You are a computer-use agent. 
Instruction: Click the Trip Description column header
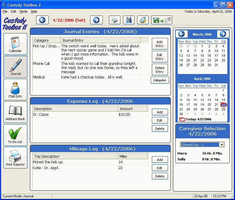click(75, 157)
